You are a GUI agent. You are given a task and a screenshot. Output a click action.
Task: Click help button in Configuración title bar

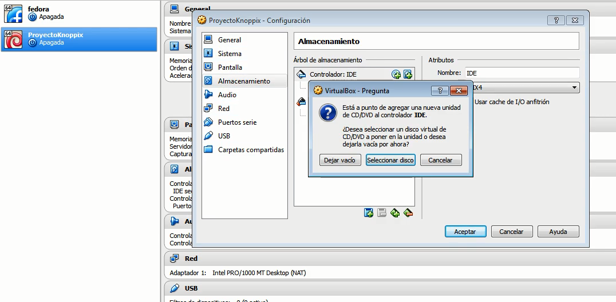click(x=556, y=21)
